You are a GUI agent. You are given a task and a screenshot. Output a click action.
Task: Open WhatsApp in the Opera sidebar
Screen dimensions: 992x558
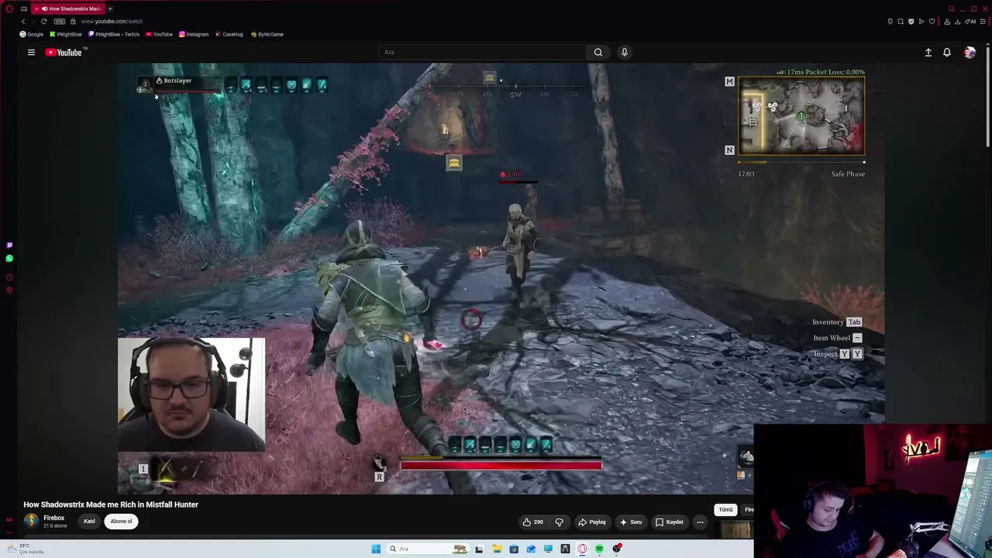(x=9, y=259)
